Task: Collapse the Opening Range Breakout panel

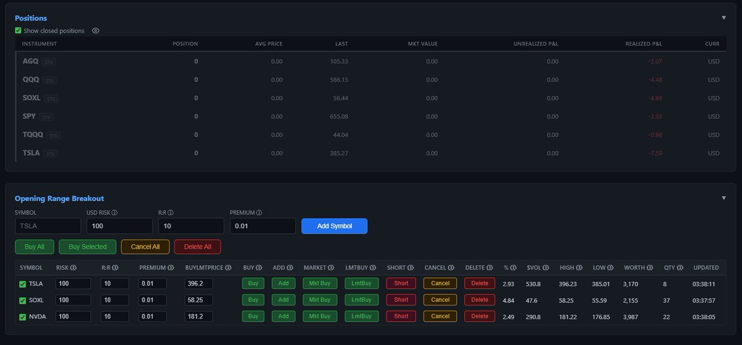Action: pyautogui.click(x=723, y=198)
